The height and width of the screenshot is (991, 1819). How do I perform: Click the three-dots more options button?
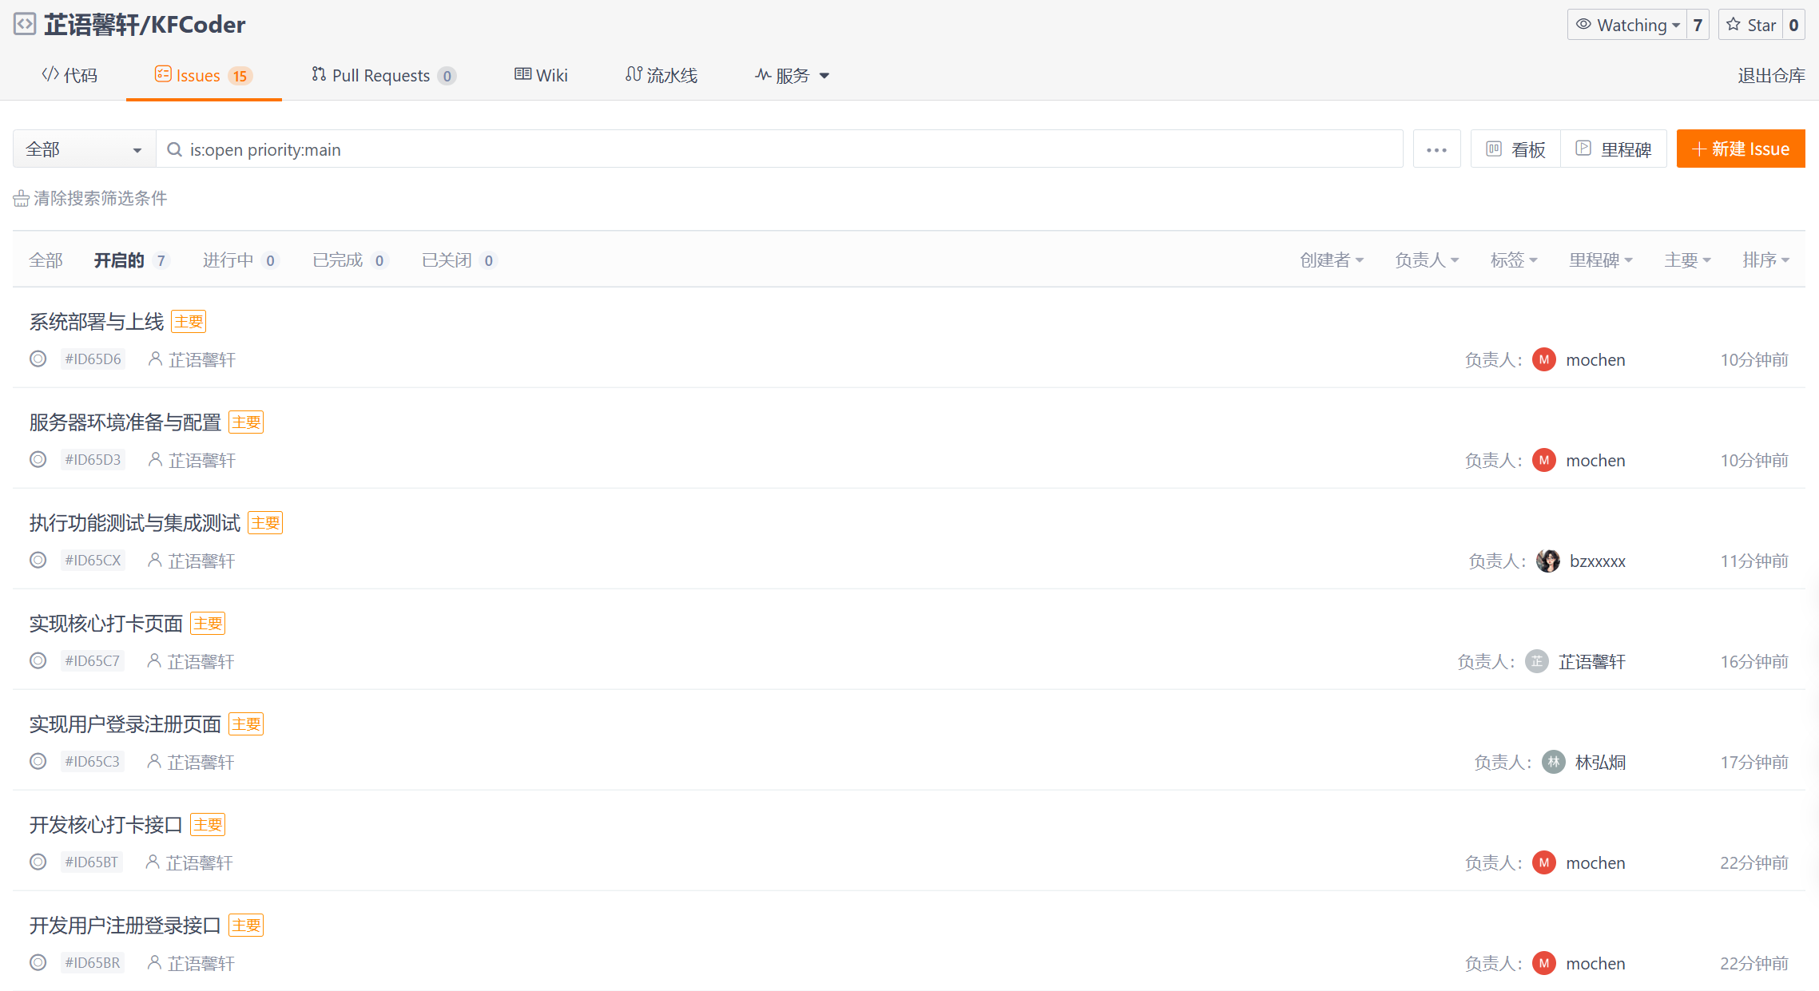pos(1436,149)
